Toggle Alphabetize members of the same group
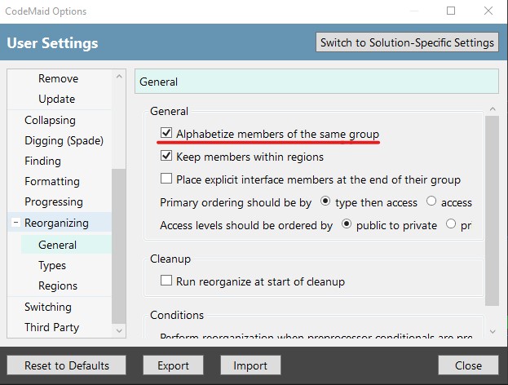 (166, 132)
